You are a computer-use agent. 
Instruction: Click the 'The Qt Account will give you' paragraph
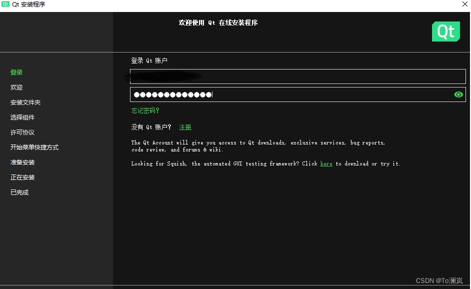(258, 146)
